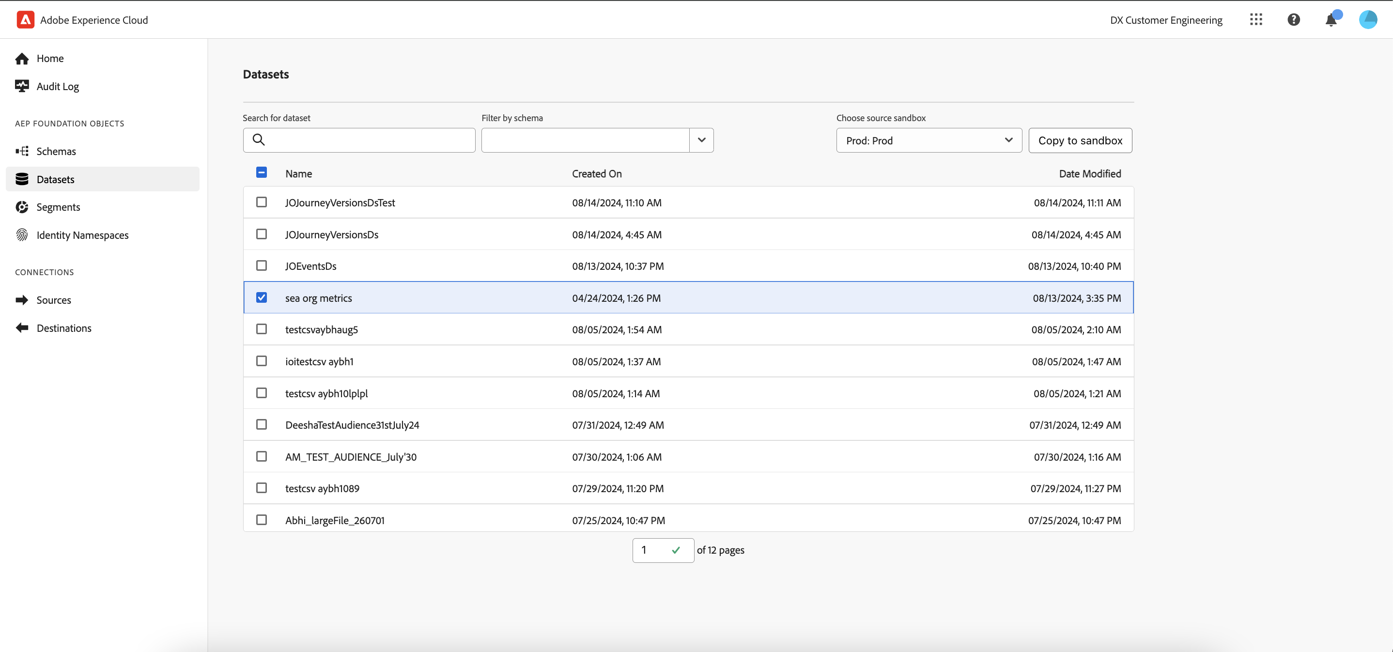Click the JOEventsDs dataset name

(x=310, y=266)
